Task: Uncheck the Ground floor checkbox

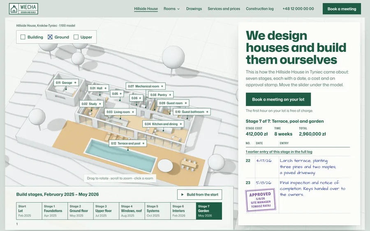Action: pos(50,37)
